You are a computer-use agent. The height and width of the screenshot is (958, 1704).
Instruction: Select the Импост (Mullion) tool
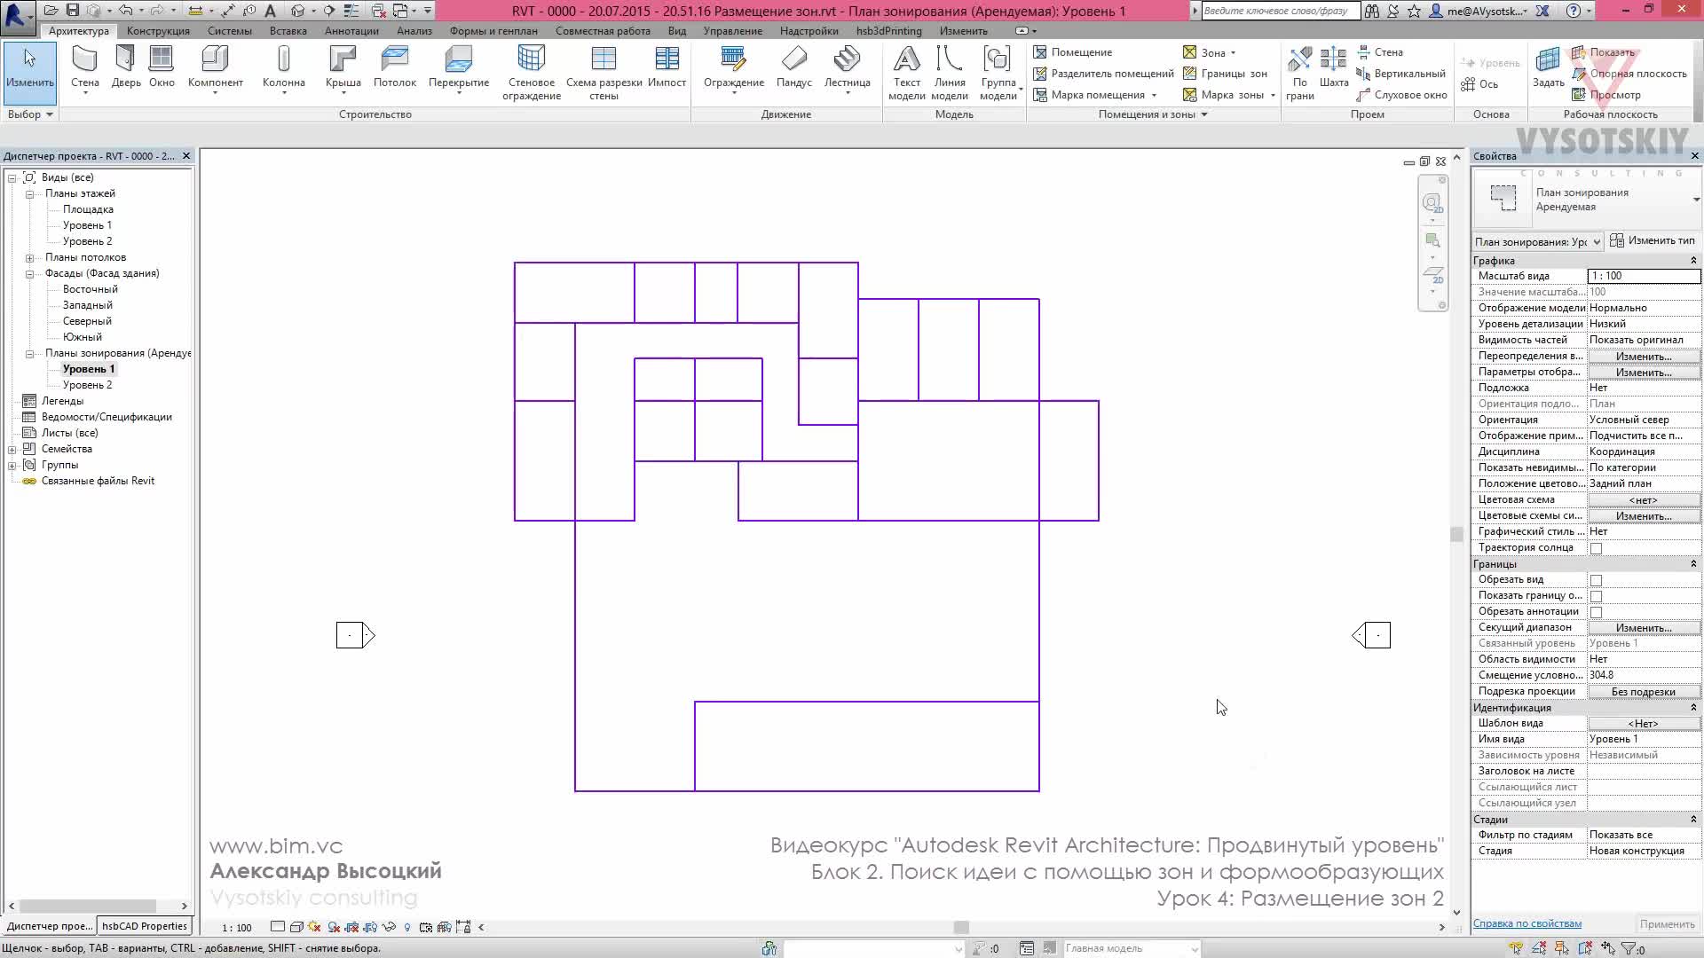(x=667, y=67)
